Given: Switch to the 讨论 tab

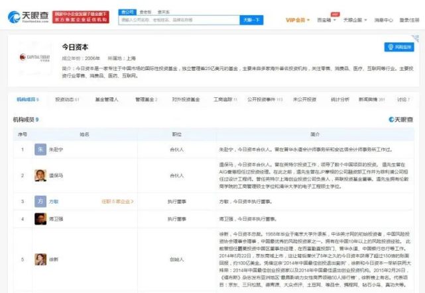Looking at the screenshot, I should point(404,99).
